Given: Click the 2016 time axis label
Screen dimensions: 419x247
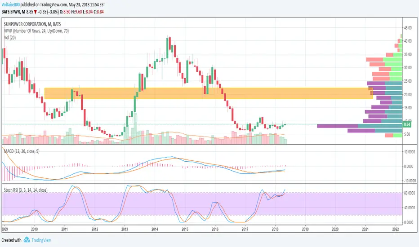Looking at the screenshot, I should (x=215, y=229).
